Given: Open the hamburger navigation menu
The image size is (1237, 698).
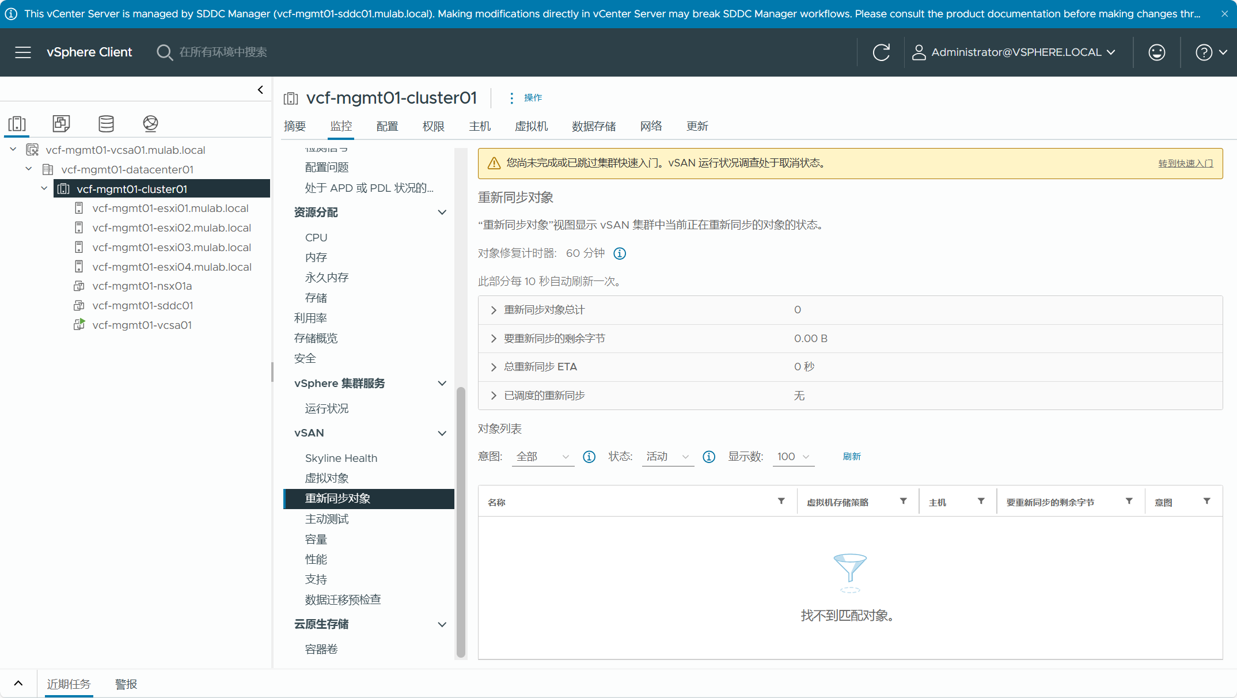Looking at the screenshot, I should click(23, 52).
